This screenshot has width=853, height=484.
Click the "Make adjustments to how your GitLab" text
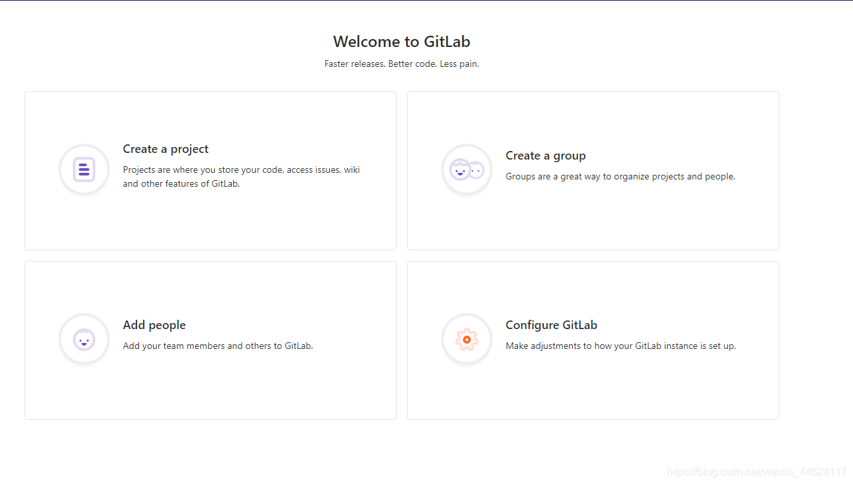tap(589, 346)
